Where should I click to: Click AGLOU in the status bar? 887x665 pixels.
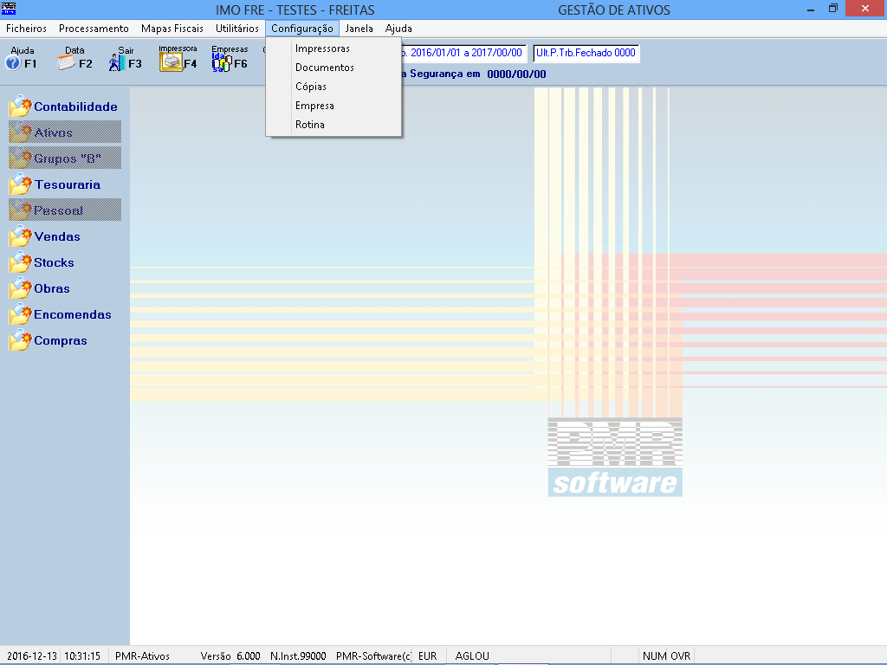click(472, 656)
